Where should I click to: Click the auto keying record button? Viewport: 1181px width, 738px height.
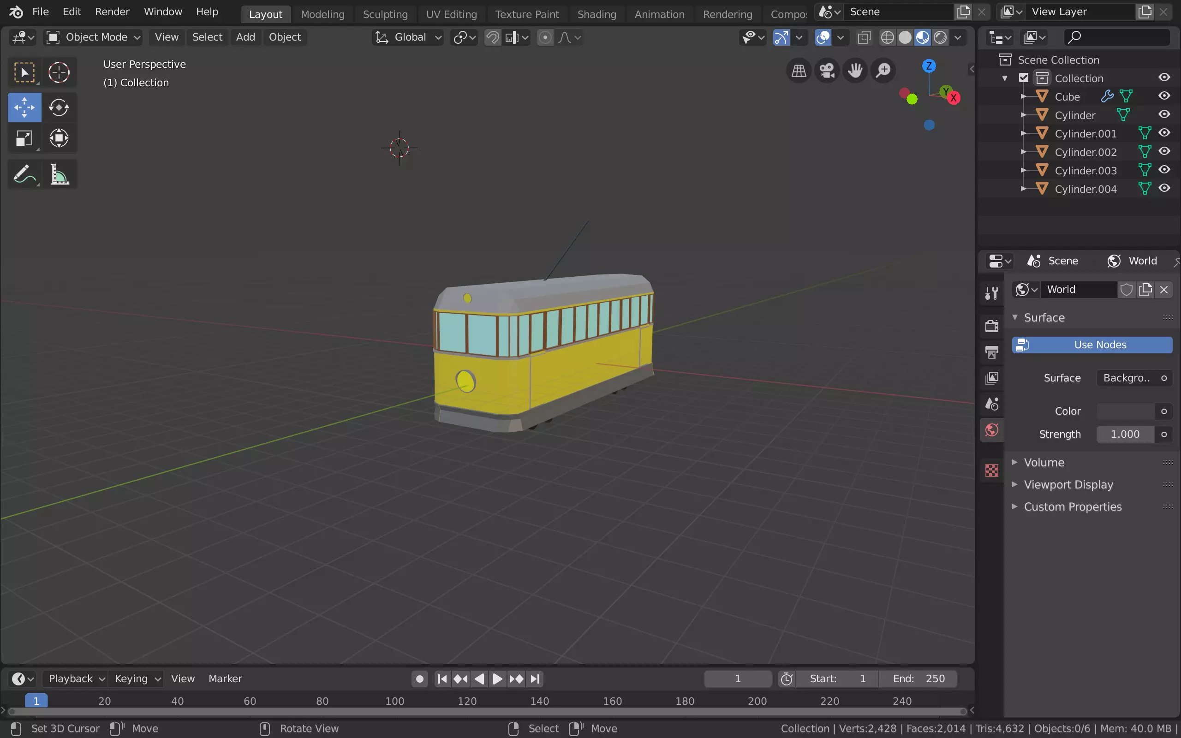point(419,679)
